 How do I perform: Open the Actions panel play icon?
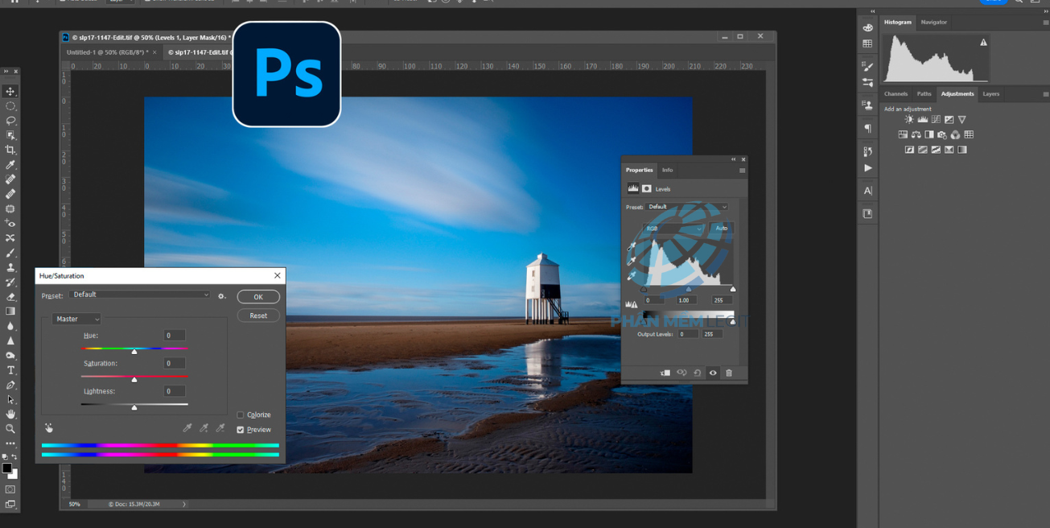coord(867,168)
